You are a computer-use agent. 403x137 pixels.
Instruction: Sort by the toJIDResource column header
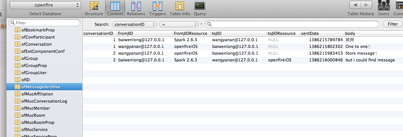[284, 34]
